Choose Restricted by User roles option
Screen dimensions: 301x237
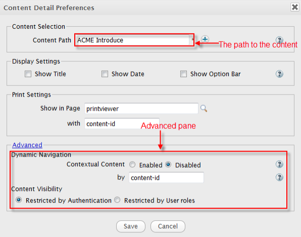[117, 200]
